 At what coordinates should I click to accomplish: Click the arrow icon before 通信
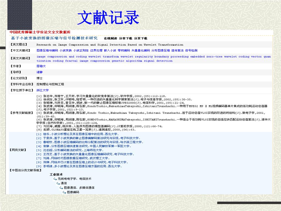tap(58, 183)
